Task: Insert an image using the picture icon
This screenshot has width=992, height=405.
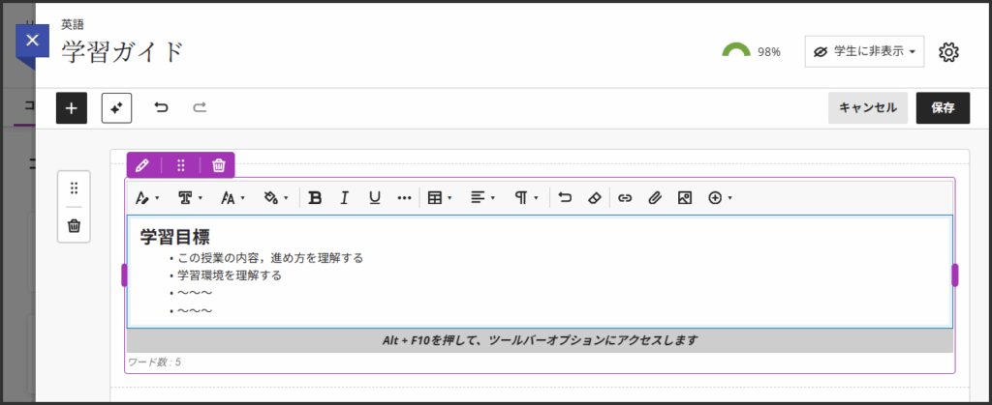Action: click(684, 197)
